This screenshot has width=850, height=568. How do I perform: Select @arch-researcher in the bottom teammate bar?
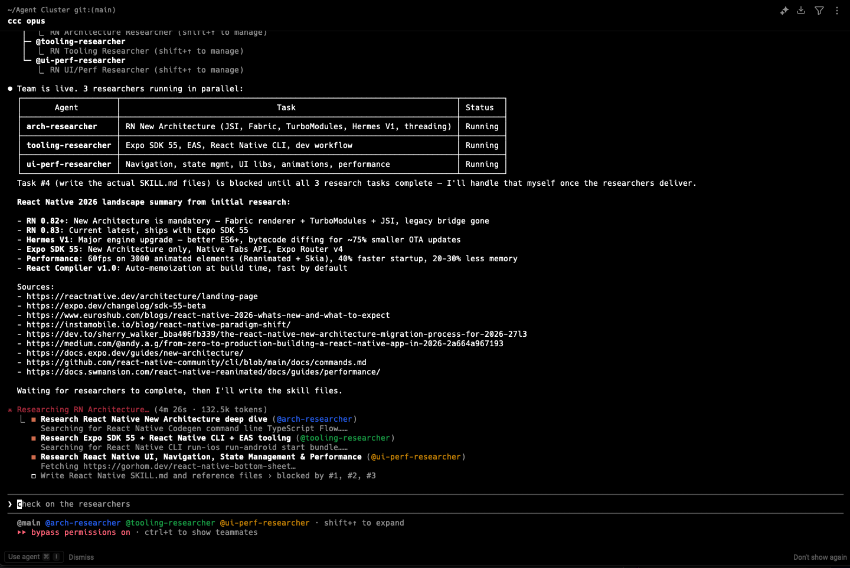coord(83,523)
